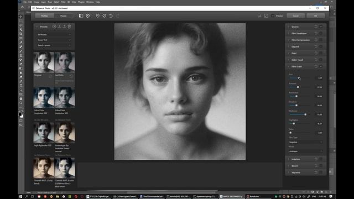Open the Select a preset dropdown
Screen dimensions: 354x199
pyautogui.click(x=54, y=45)
